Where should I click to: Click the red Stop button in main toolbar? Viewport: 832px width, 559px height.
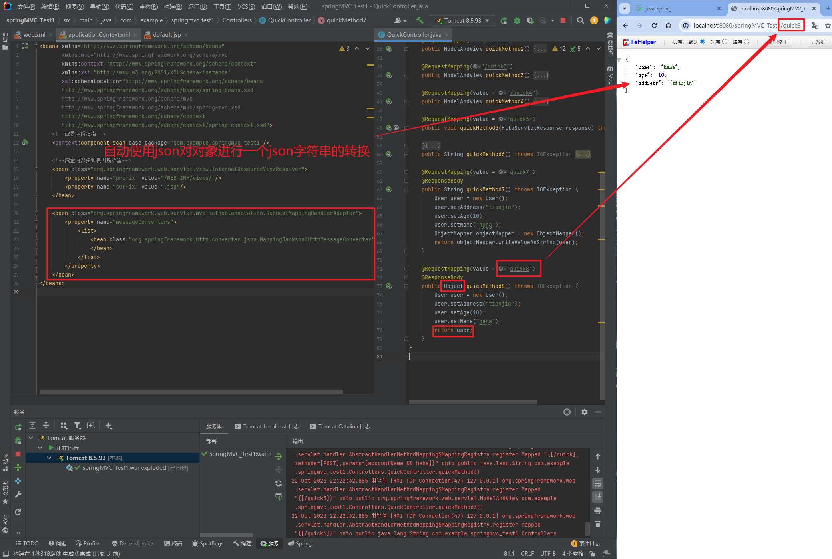coord(563,20)
